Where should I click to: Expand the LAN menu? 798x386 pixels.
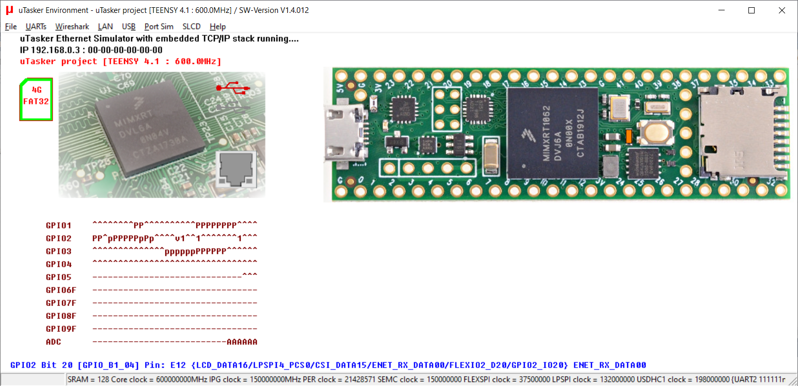(x=105, y=26)
